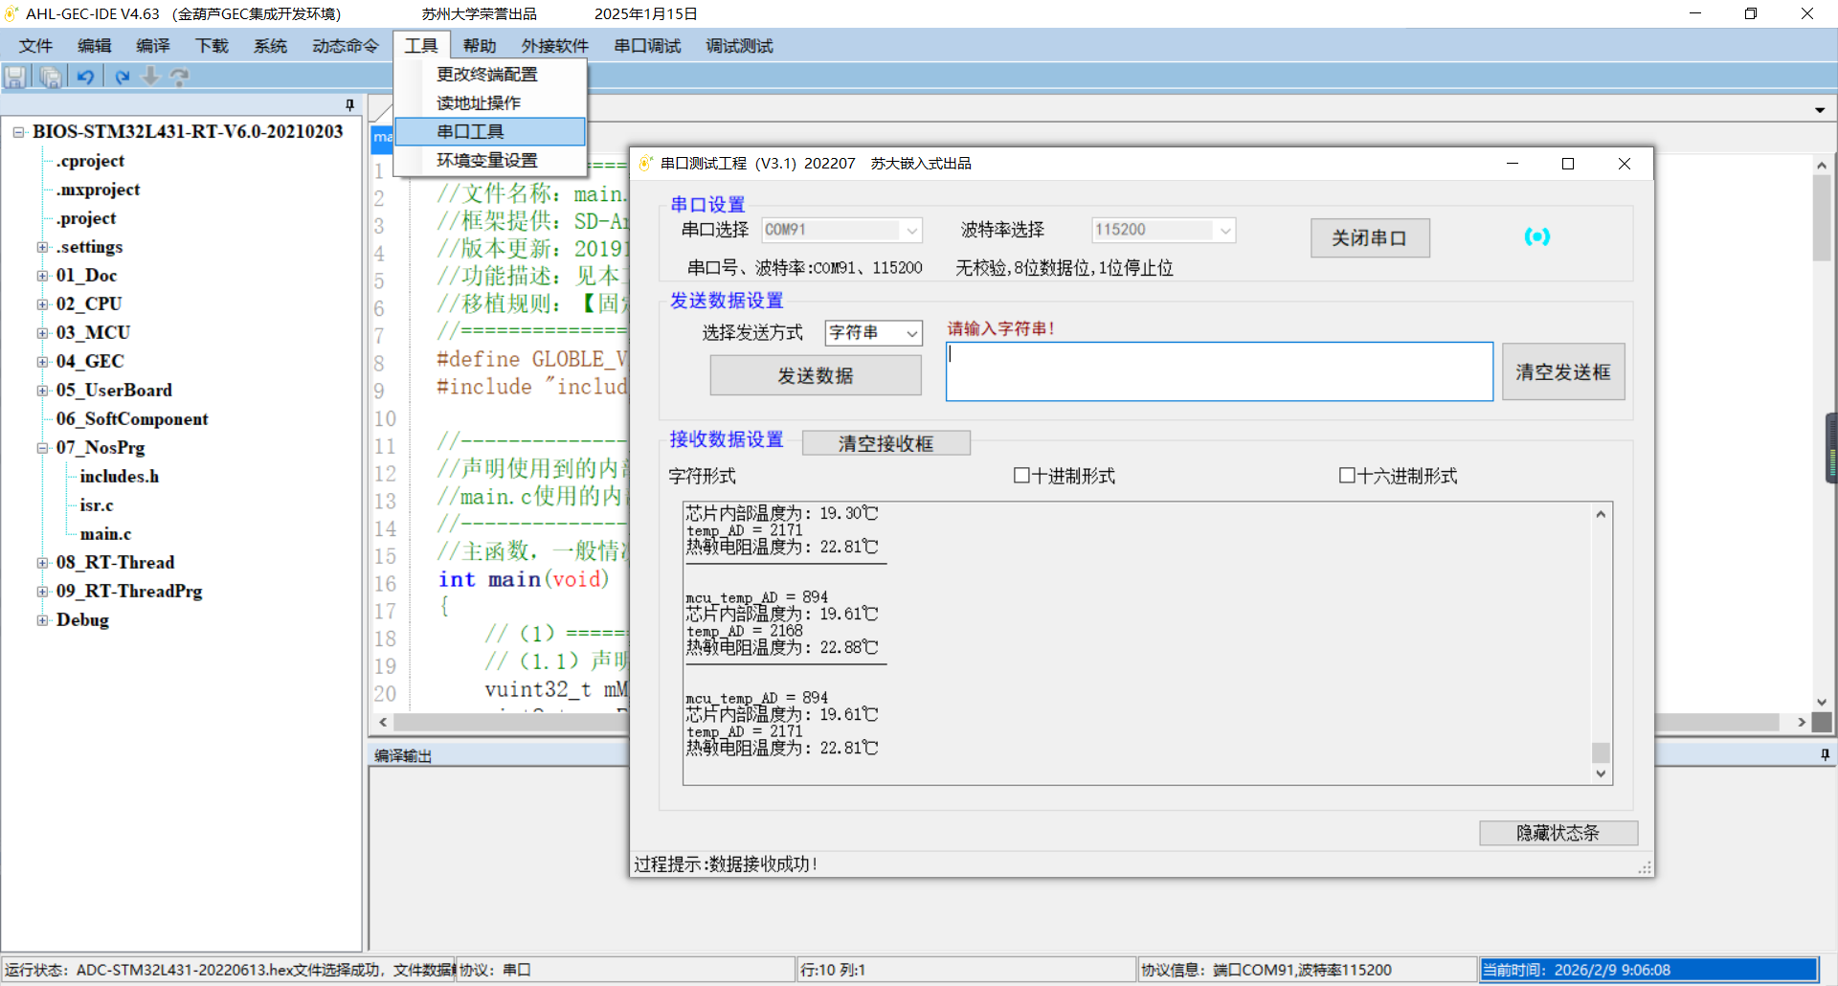Click the gray download arrow icon
The height and width of the screenshot is (986, 1838).
pyautogui.click(x=150, y=77)
